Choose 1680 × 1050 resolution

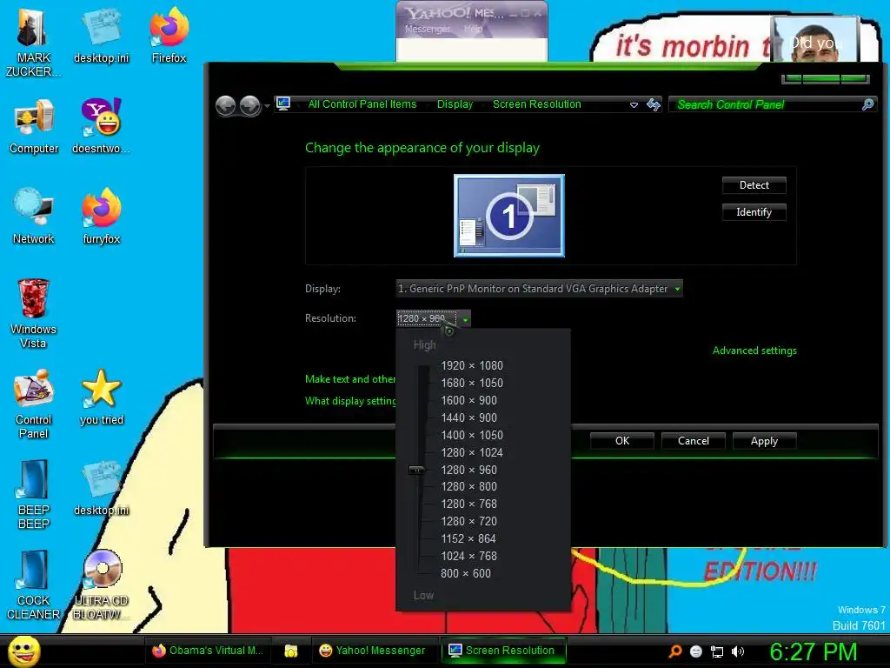pos(472,383)
